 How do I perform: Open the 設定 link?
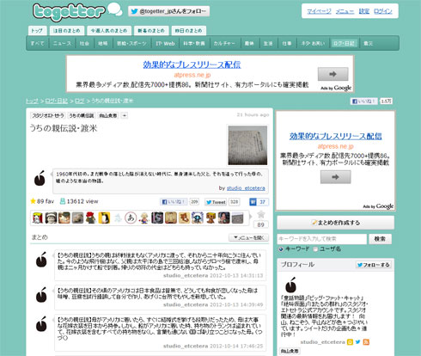coord(364,11)
